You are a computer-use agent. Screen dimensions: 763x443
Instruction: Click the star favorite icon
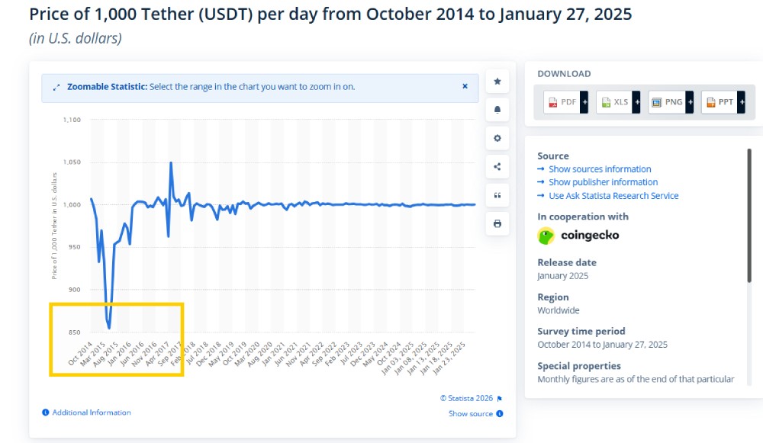tap(497, 81)
